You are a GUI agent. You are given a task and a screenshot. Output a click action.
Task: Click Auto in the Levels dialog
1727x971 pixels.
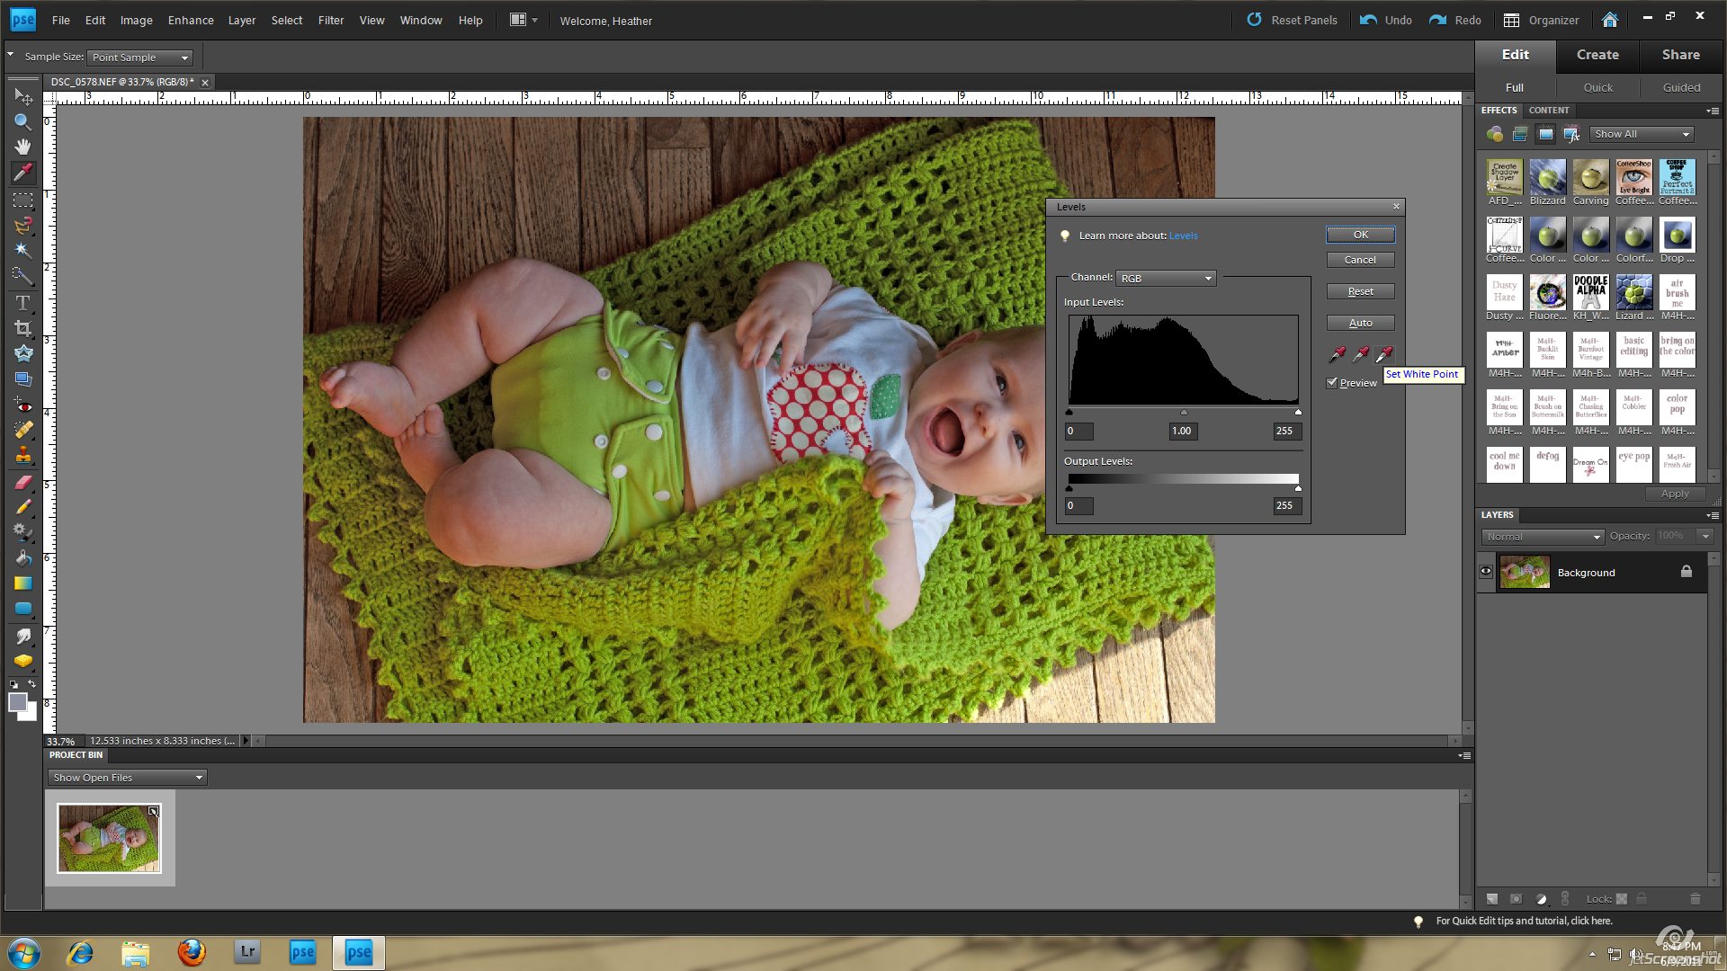[1360, 323]
